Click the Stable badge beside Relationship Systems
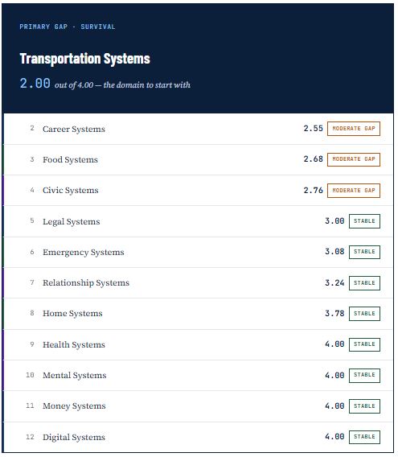This screenshot has width=398, height=457. 364,282
